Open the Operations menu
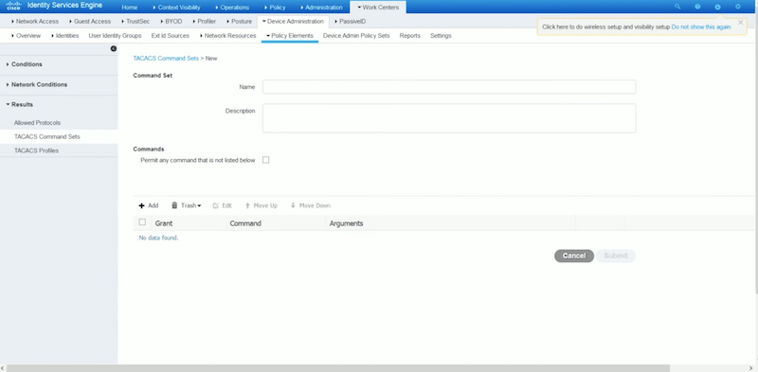 [x=232, y=8]
